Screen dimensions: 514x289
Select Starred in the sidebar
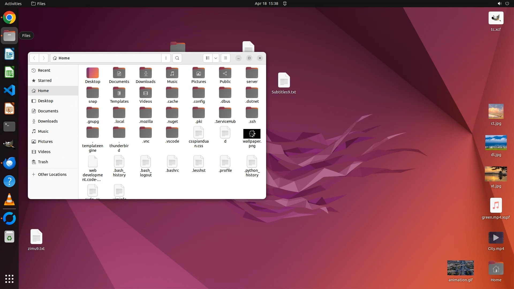[44, 81]
